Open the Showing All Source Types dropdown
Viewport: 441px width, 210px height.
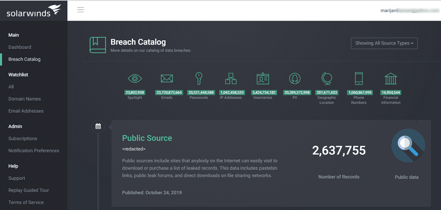click(384, 43)
